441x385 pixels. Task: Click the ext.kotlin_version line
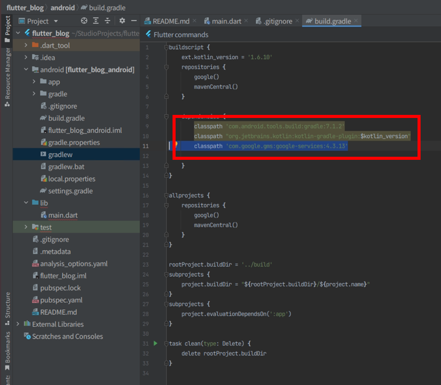point(227,57)
